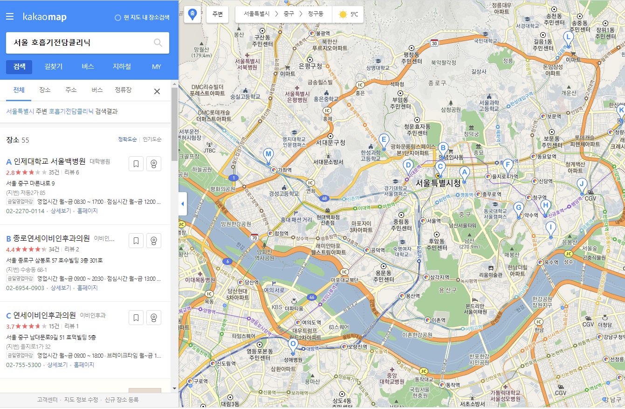
Task: Enable 현 지도 내 장소검색 option
Action: tap(142, 18)
